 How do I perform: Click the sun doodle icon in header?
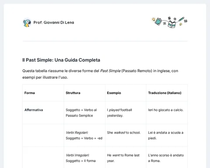(153, 19)
